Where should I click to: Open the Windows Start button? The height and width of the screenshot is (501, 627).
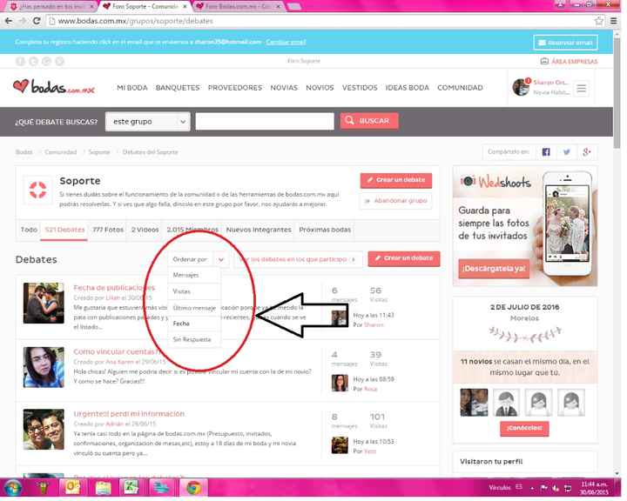click(13, 488)
